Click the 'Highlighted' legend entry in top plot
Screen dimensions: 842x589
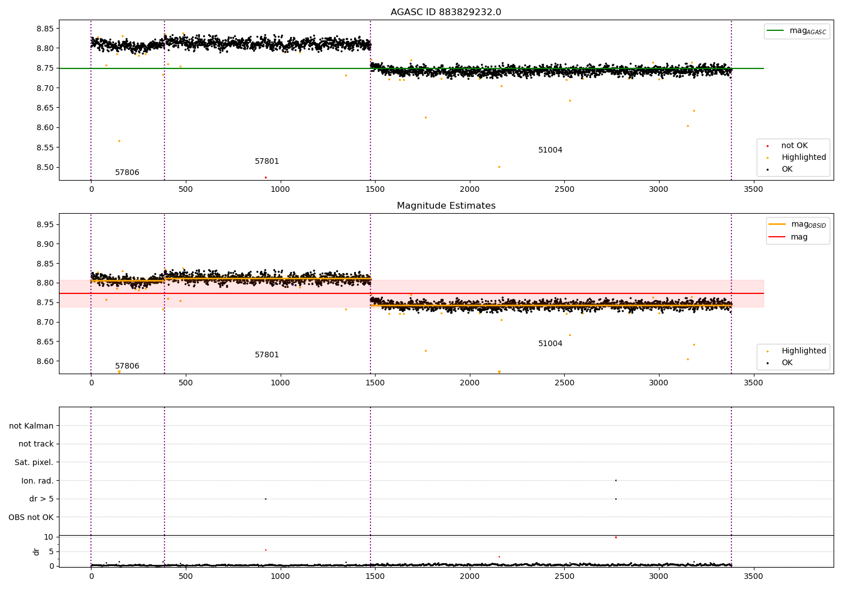(796, 158)
